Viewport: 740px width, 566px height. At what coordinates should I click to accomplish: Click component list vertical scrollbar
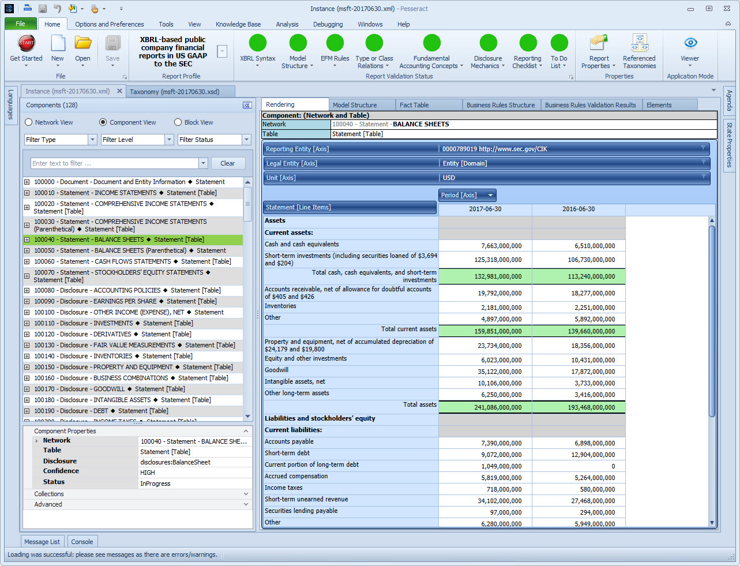pos(248,204)
